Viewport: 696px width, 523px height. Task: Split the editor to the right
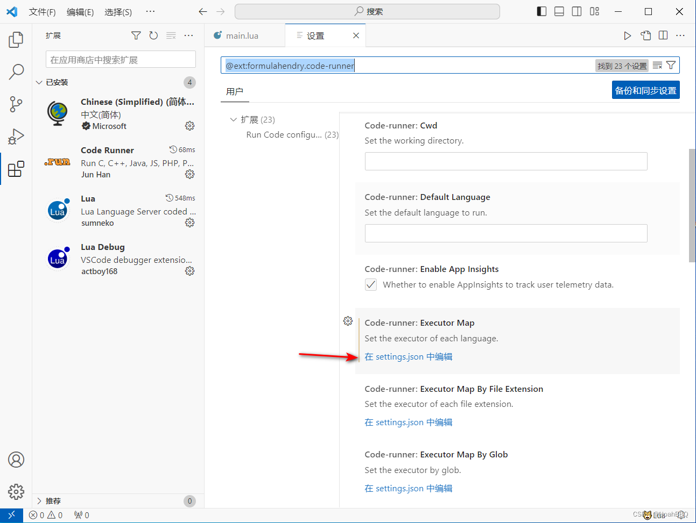[x=663, y=35]
